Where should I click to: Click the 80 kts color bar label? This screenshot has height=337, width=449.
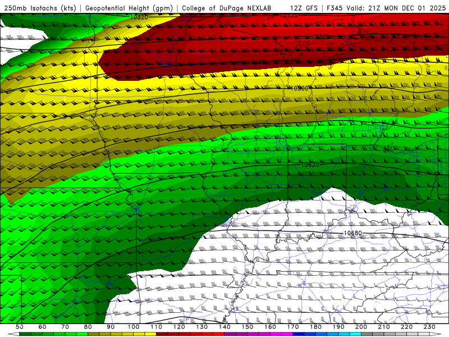coord(88,327)
